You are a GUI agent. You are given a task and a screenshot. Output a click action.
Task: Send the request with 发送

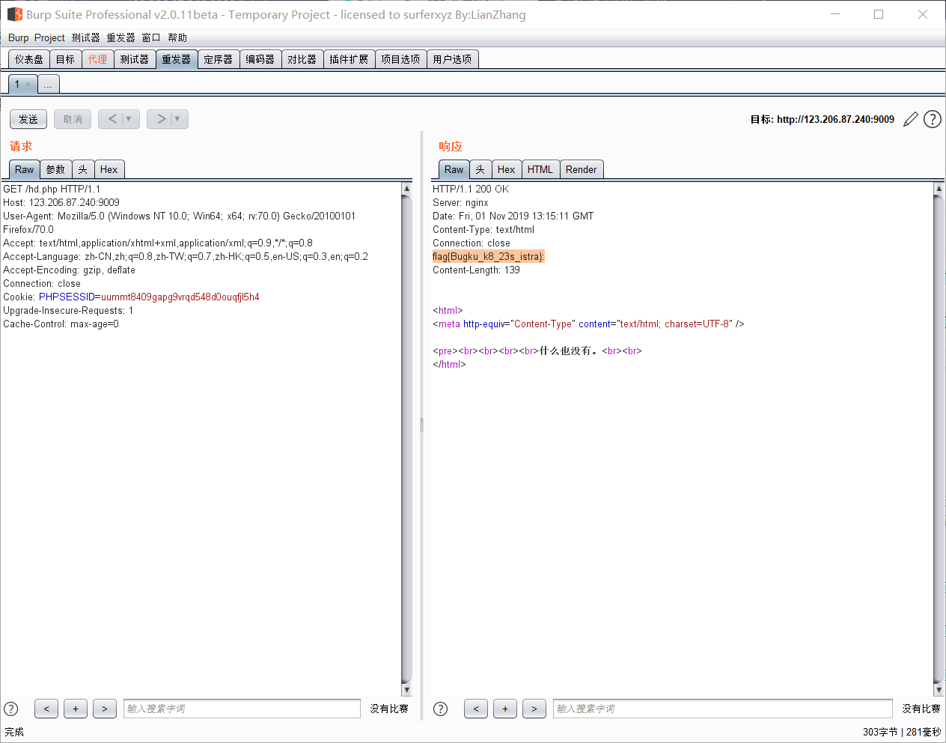click(28, 119)
